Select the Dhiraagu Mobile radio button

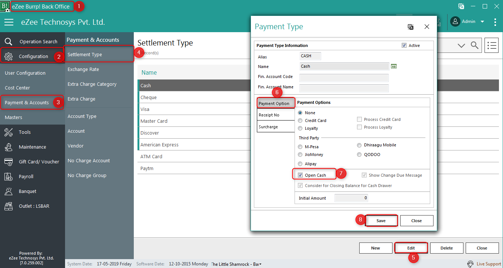point(359,145)
